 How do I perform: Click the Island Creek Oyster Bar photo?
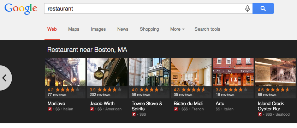(x=275, y=72)
